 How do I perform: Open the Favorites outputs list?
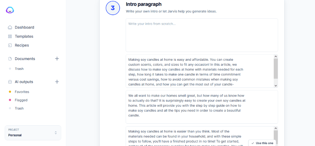22,92
